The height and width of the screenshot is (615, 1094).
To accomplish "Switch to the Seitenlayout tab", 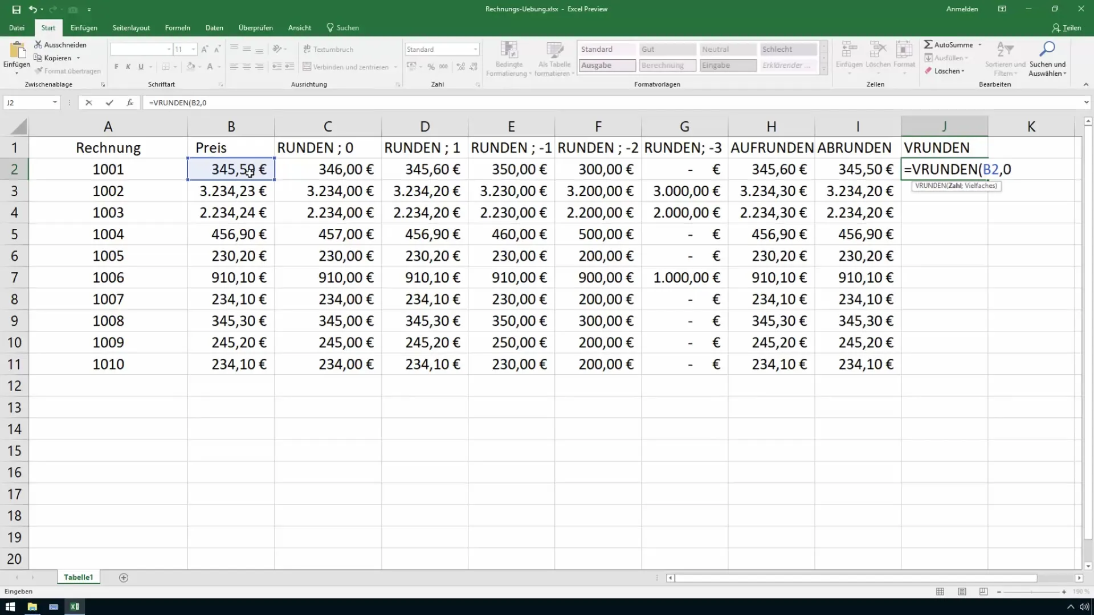I will pyautogui.click(x=131, y=27).
